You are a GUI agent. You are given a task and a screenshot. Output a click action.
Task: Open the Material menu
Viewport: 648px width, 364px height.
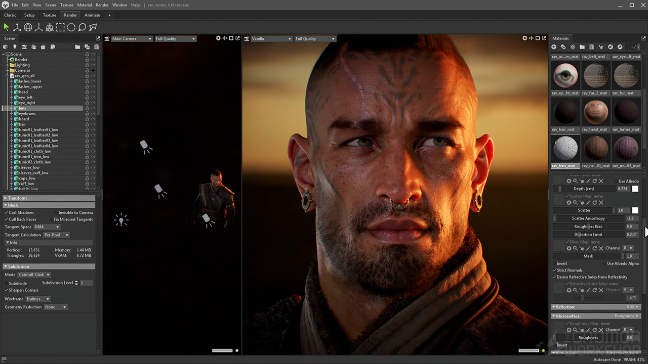(84, 5)
